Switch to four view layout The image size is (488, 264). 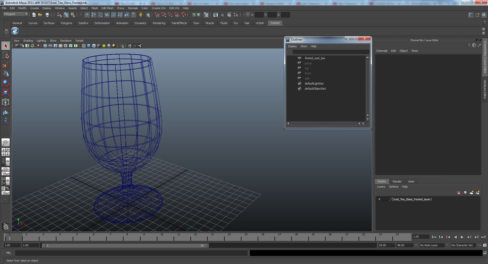click(6, 152)
